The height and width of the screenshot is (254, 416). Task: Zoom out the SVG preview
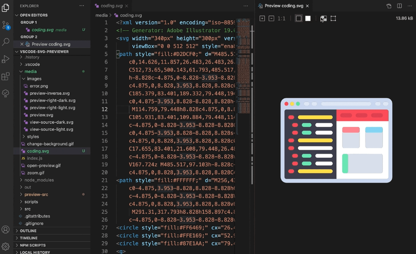[271, 18]
